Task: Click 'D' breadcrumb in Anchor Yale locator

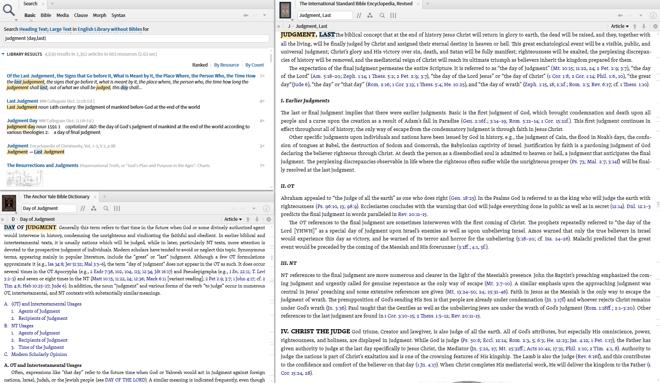Action: click(13, 219)
